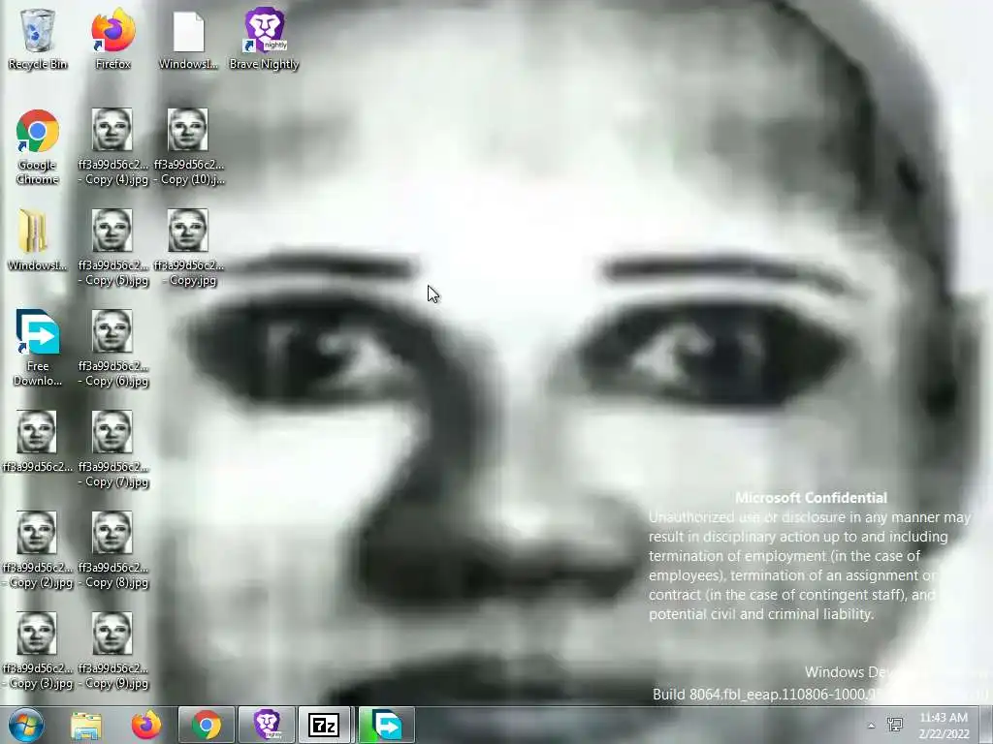This screenshot has width=993, height=744.
Task: Switch to Google Chrome in the taskbar
Action: click(207, 725)
